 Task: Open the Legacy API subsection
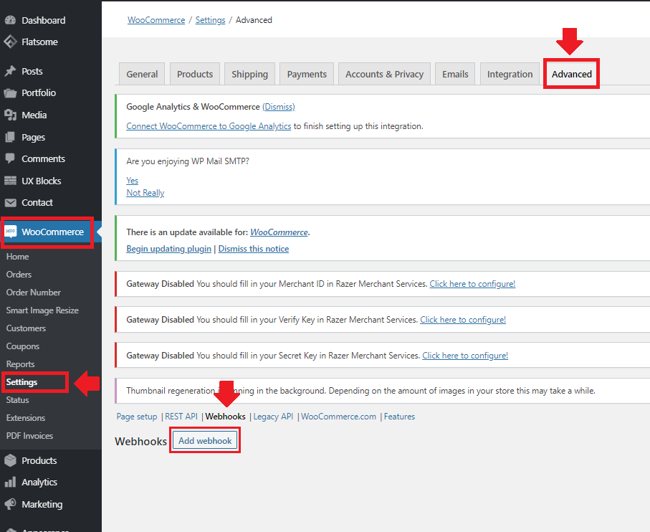click(273, 417)
